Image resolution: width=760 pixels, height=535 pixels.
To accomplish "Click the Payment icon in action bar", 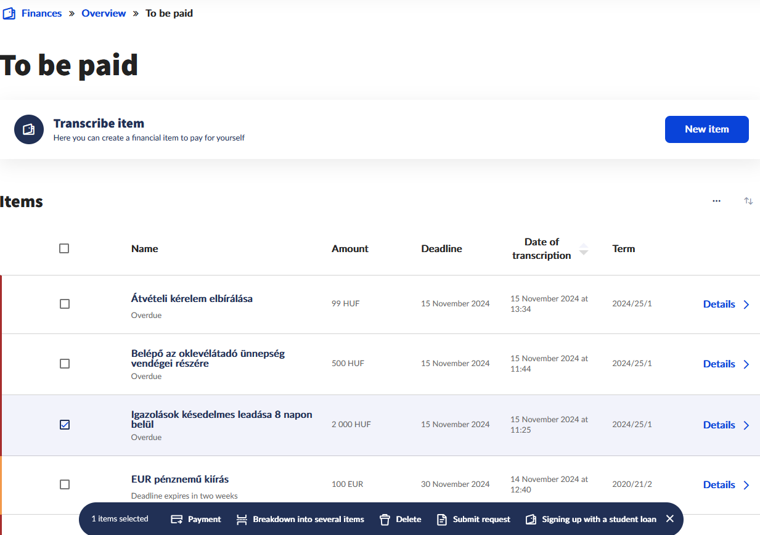I will click(x=177, y=520).
